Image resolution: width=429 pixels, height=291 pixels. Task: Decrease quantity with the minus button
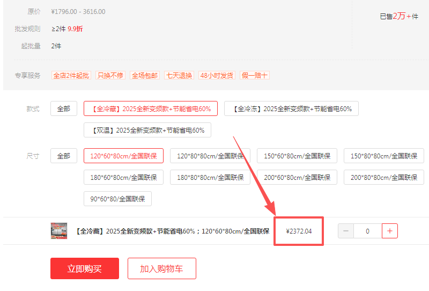[x=345, y=231]
